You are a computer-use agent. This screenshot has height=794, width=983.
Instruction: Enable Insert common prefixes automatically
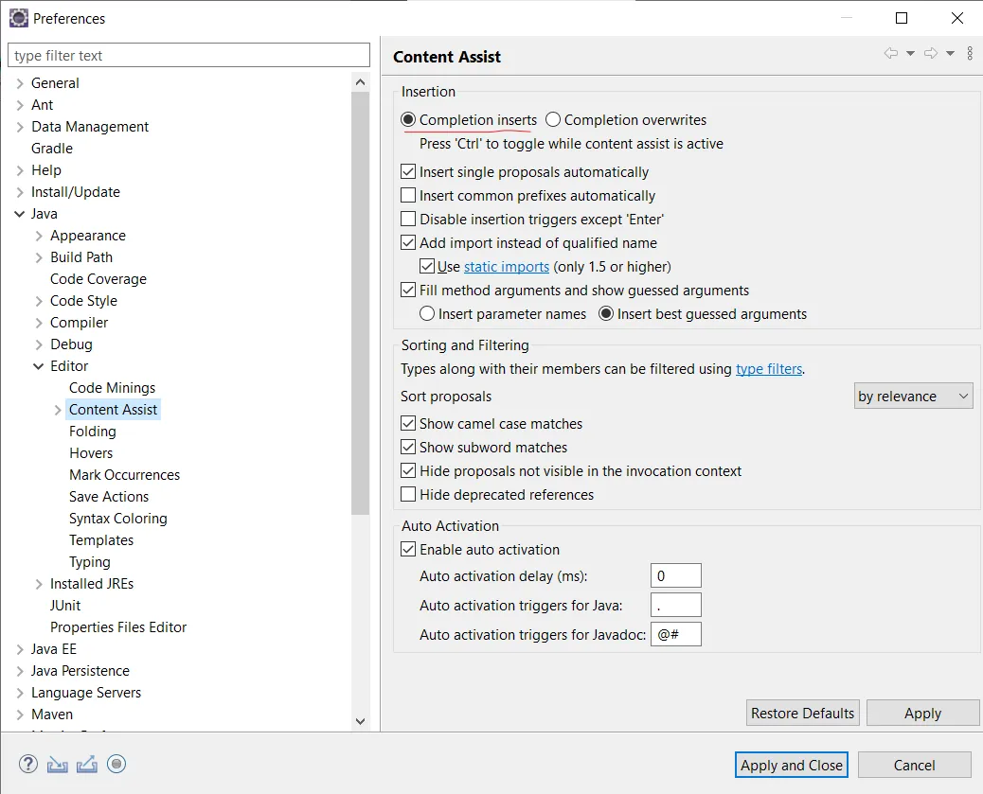(408, 196)
